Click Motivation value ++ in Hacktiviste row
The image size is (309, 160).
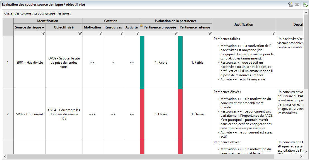92,63
